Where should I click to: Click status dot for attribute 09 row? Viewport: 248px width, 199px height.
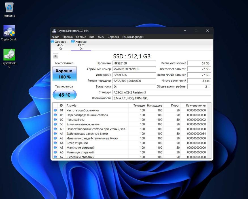click(x=55, y=119)
